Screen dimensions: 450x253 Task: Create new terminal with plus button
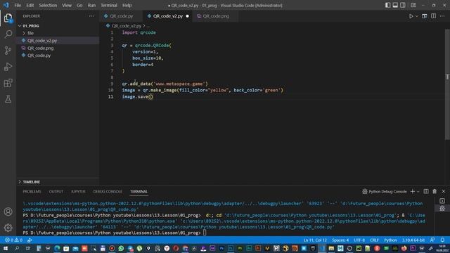click(x=413, y=192)
